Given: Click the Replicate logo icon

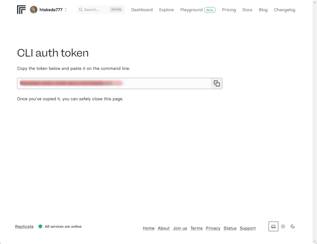Looking at the screenshot, I should tap(21, 10).
